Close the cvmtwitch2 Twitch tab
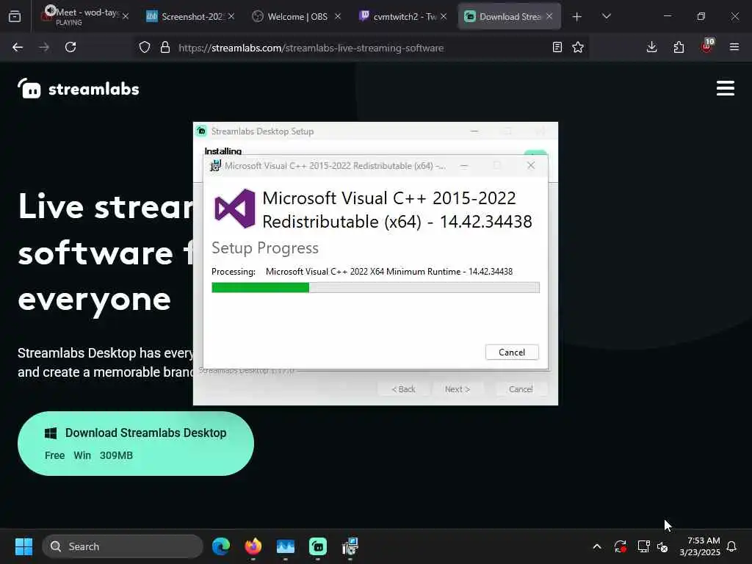Screen dimensions: 752x564 (444, 16)
